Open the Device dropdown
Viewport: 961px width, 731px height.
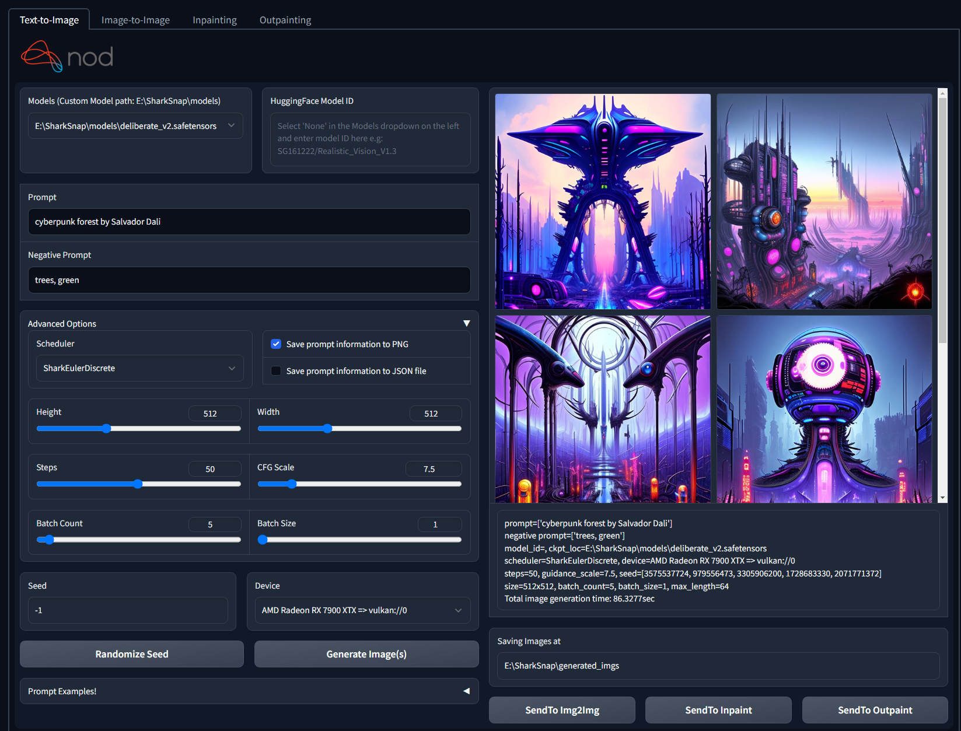point(362,610)
